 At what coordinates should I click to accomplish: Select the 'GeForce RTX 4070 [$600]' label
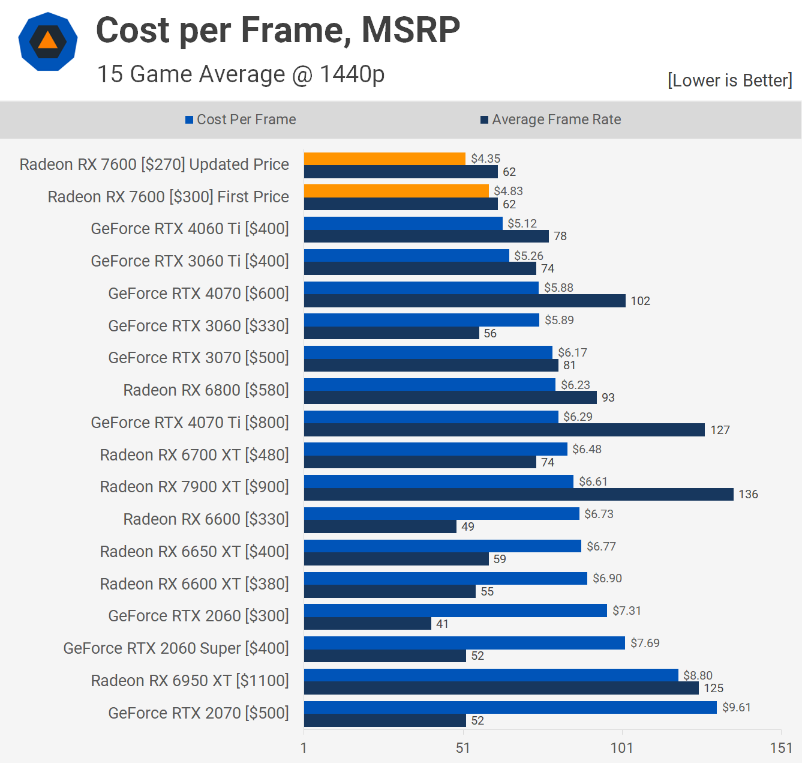tap(199, 294)
